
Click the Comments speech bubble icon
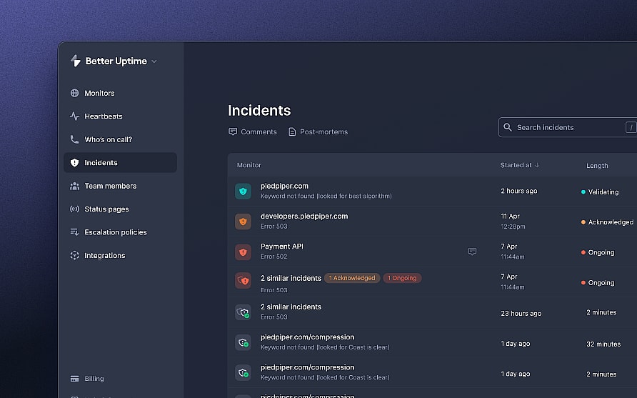(233, 131)
